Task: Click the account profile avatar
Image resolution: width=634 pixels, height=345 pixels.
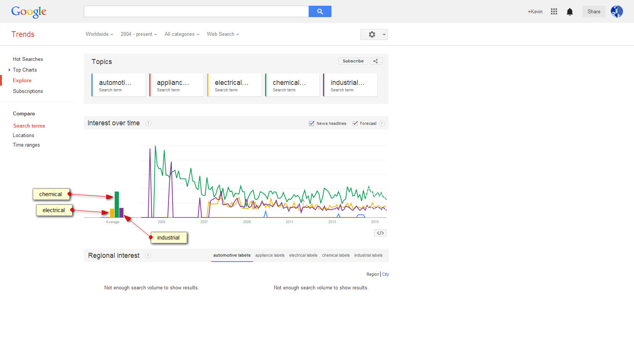Action: click(x=616, y=11)
